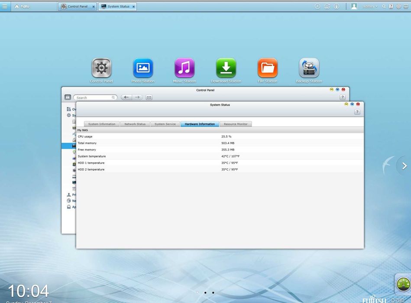This screenshot has width=411, height=303.
Task: Click the 503.4 MB value
Action: coord(228,143)
